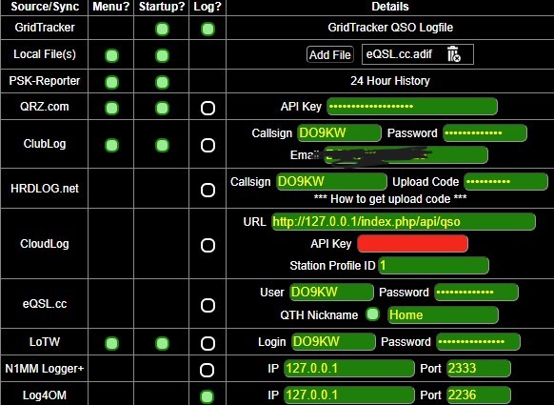Click the CloudLog Station Profile ID field
This screenshot has height=405, width=554.
coord(433,266)
